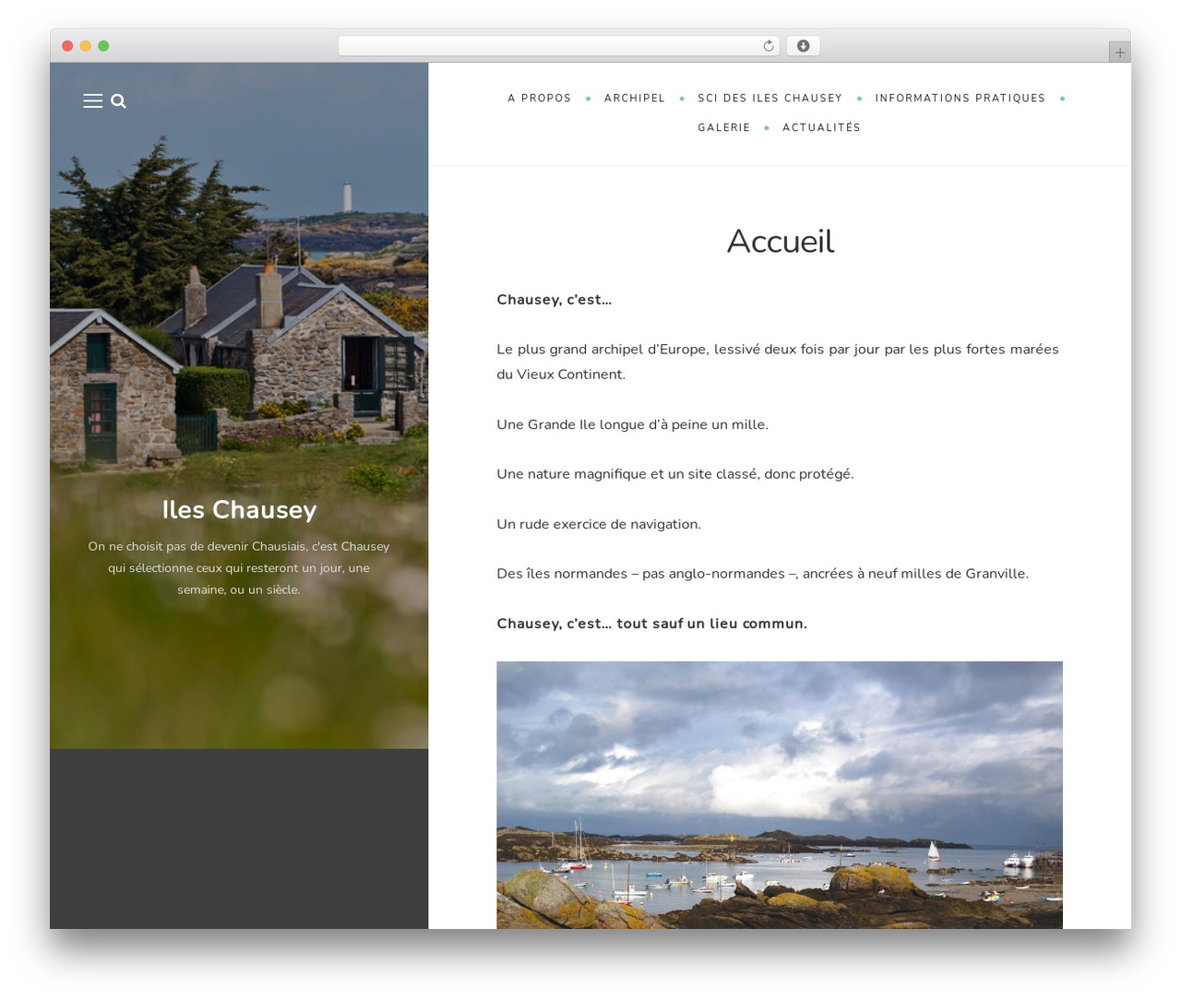The width and height of the screenshot is (1181, 1000).
Task: Click the browser download icon
Action: pos(803,46)
